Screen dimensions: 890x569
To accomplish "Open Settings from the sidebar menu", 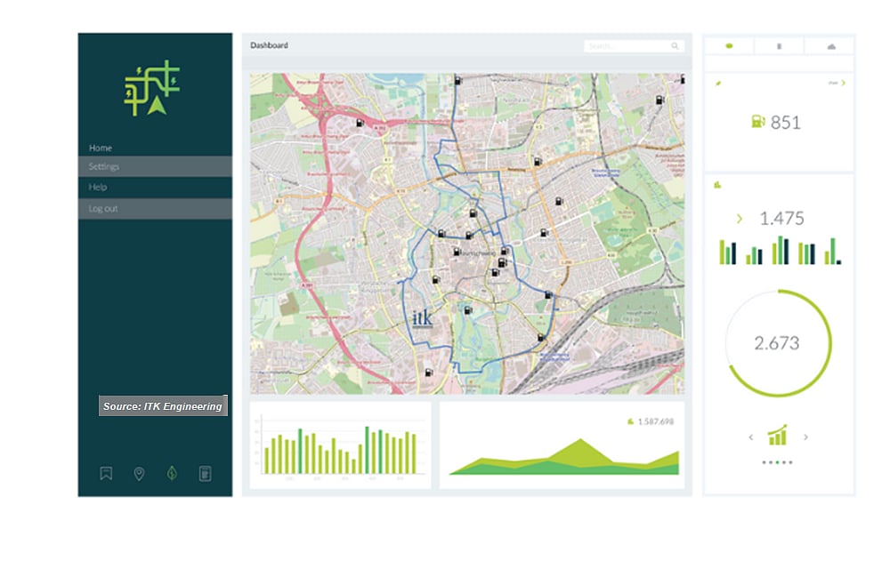I will point(104,166).
